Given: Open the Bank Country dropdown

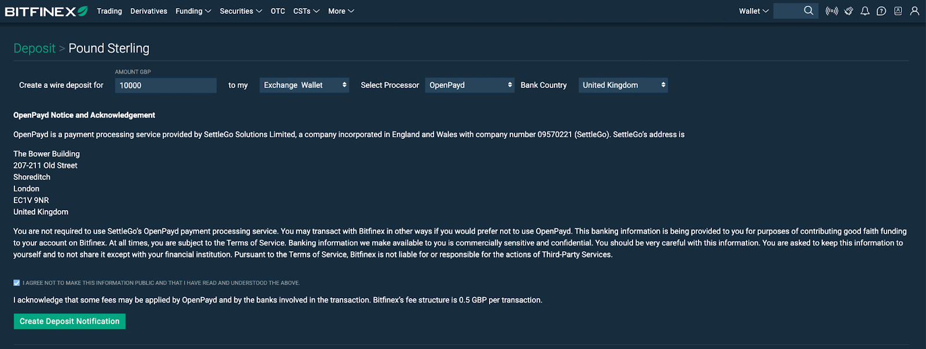Looking at the screenshot, I should tap(623, 85).
